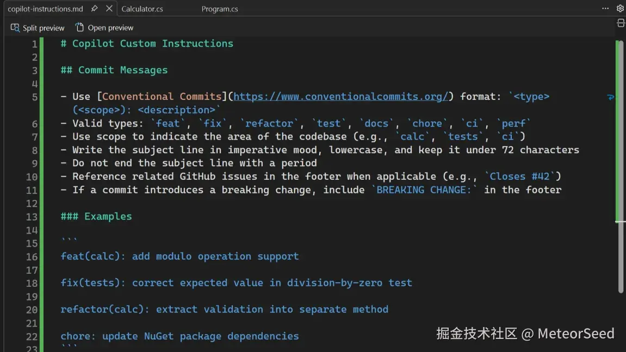Screen dimensions: 626x352
Task: Close the copilot-instructions.md tab
Action: pos(109,8)
